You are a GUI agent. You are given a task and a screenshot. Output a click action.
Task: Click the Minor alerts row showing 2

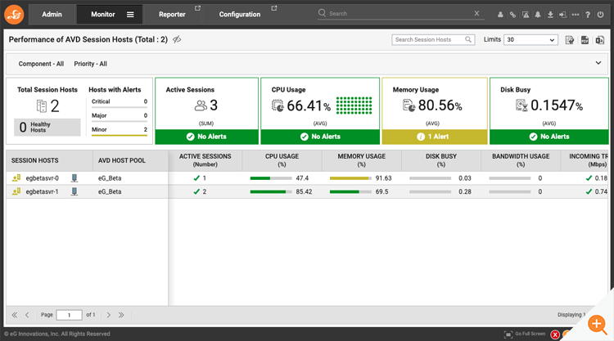pos(120,130)
